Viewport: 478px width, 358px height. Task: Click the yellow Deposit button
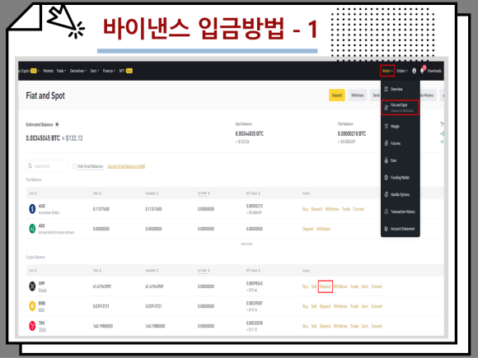(337, 95)
